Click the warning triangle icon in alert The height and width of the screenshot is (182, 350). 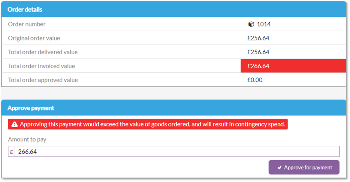[14, 124]
